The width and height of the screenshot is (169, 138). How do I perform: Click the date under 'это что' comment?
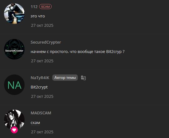coord(42,26)
